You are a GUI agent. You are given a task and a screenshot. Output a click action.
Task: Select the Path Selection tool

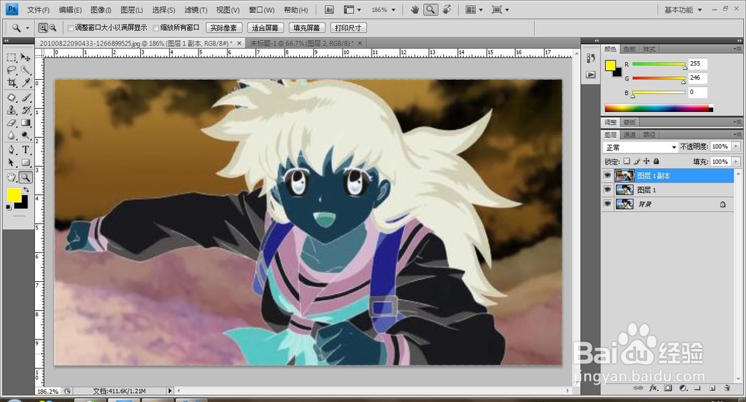11,163
